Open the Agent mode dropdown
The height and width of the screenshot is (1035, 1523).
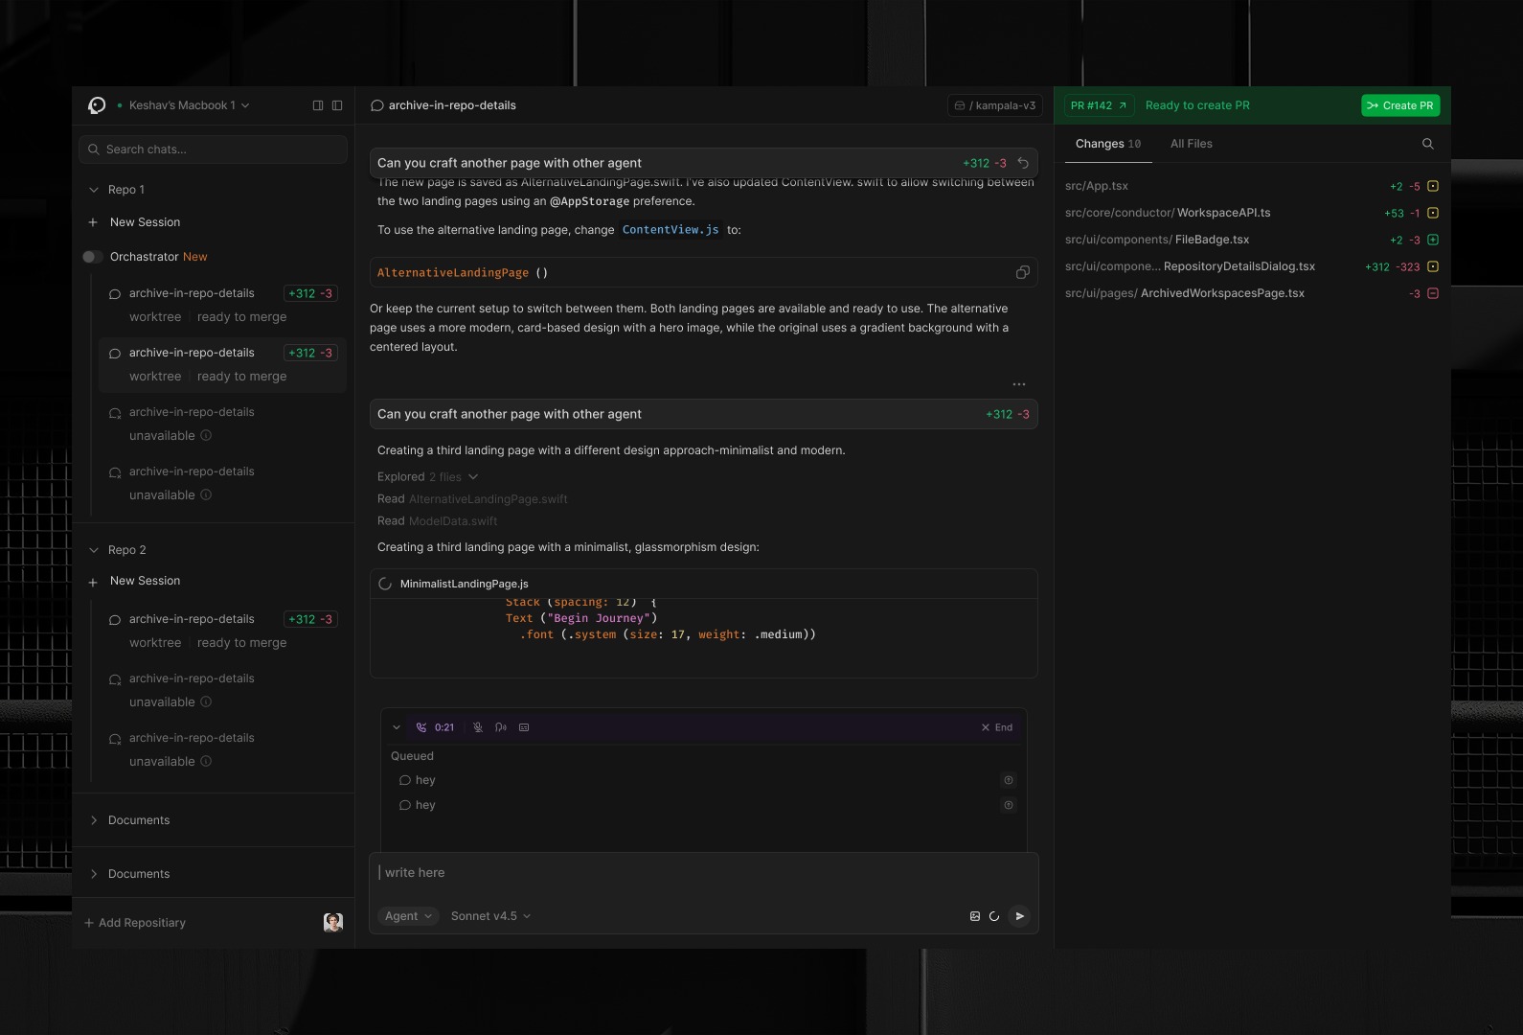[x=408, y=916]
